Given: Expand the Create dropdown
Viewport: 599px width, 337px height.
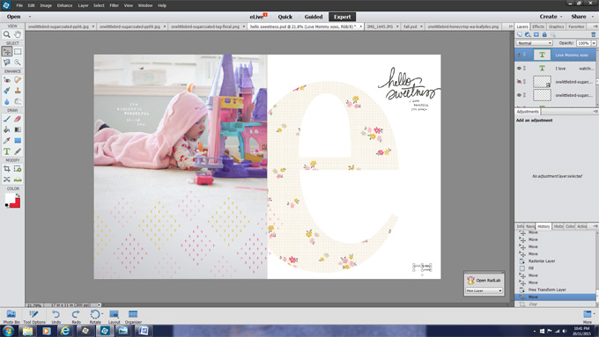Looking at the screenshot, I should coord(561,17).
